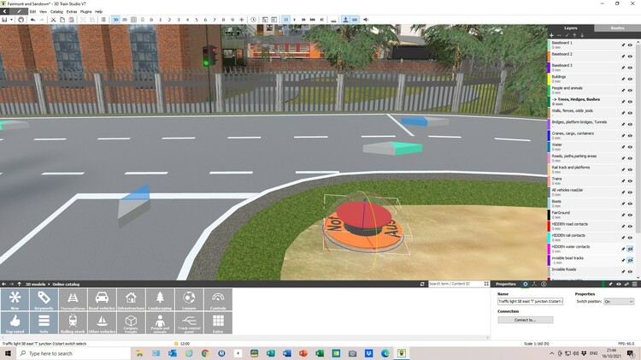Open the Track control panel catalog category
The height and width of the screenshot is (360, 641).
[x=189, y=322]
